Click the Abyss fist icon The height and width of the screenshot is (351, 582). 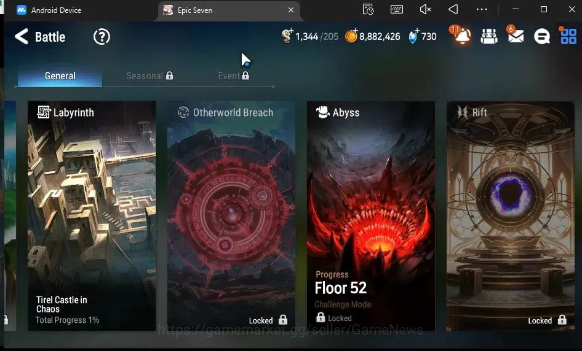pyautogui.click(x=322, y=112)
